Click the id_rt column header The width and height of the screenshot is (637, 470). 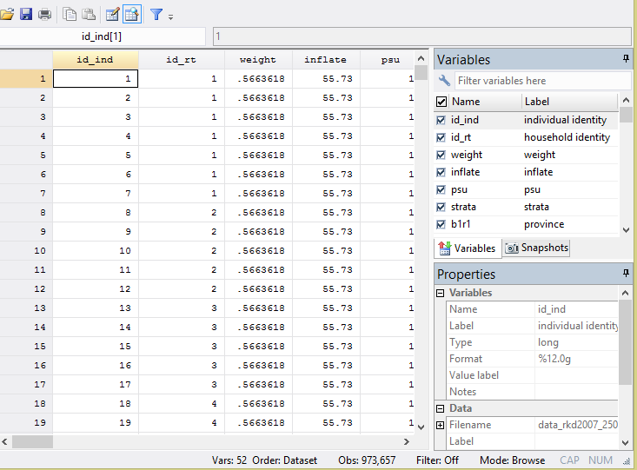click(x=181, y=60)
